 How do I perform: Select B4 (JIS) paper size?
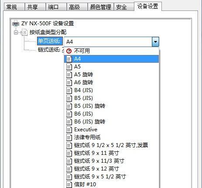[112, 90]
